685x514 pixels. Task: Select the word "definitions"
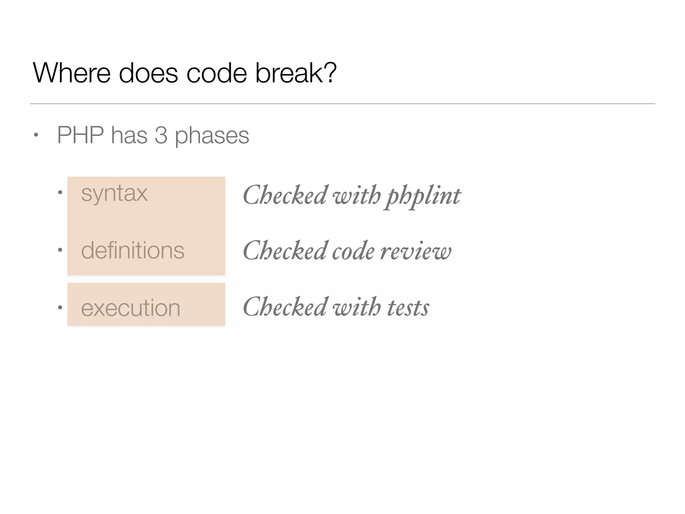click(132, 250)
